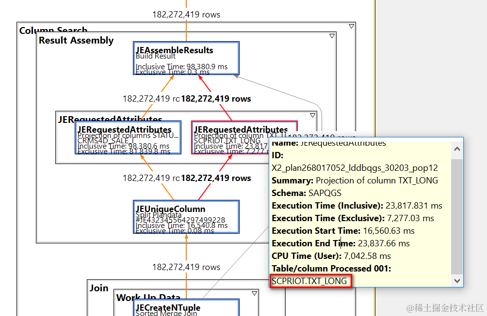Image resolution: width=487 pixels, height=316 pixels.
Task: Click the tooltip vertical scrollbar thumb
Action: coord(457,216)
